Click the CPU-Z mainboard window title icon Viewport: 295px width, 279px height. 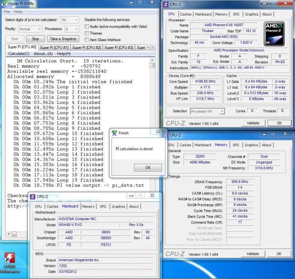(x=32, y=197)
